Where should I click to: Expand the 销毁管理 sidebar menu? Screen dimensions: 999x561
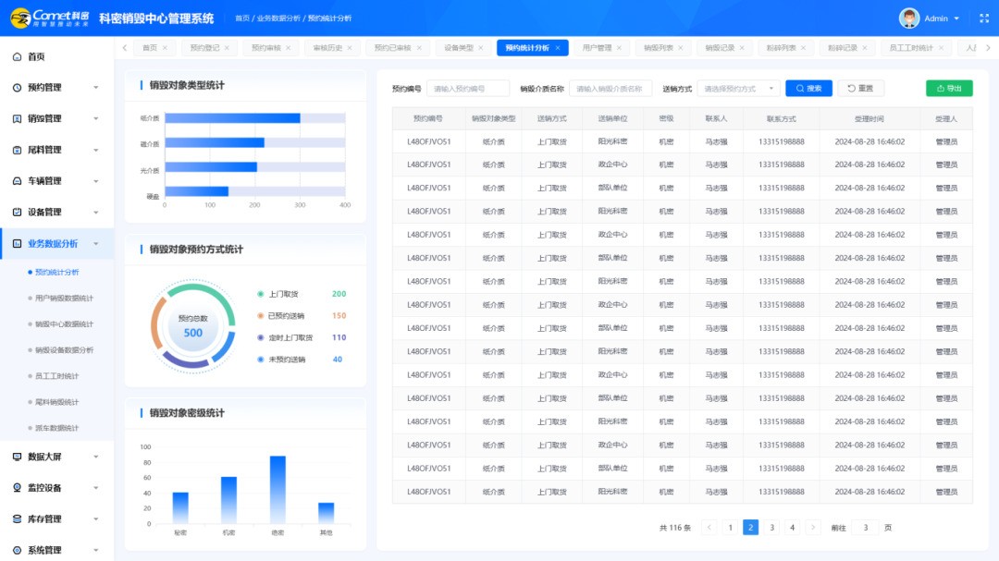[57, 119]
